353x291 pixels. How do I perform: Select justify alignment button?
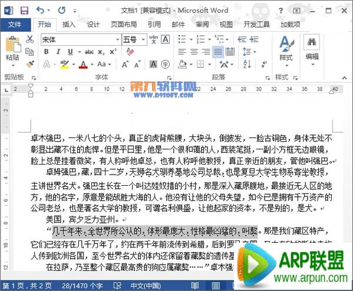click(x=218, y=52)
